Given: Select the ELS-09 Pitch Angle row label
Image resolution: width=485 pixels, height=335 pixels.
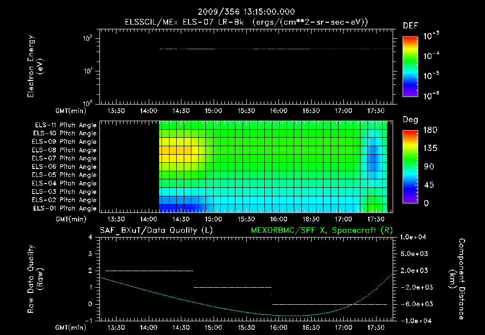Looking at the screenshot, I should tap(64, 142).
